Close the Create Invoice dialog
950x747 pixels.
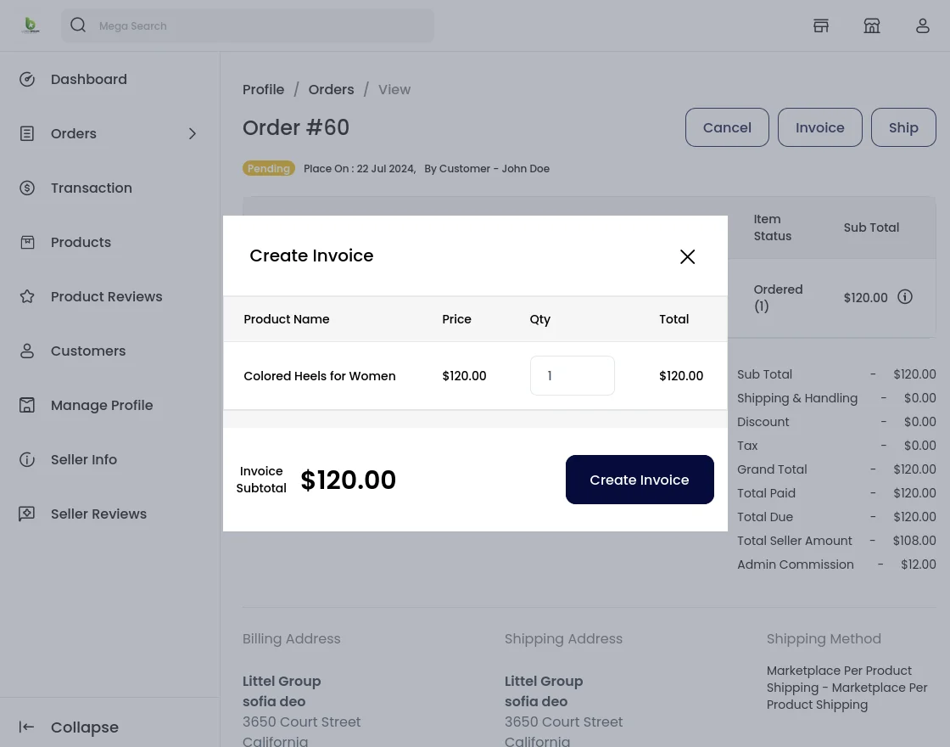coord(687,256)
